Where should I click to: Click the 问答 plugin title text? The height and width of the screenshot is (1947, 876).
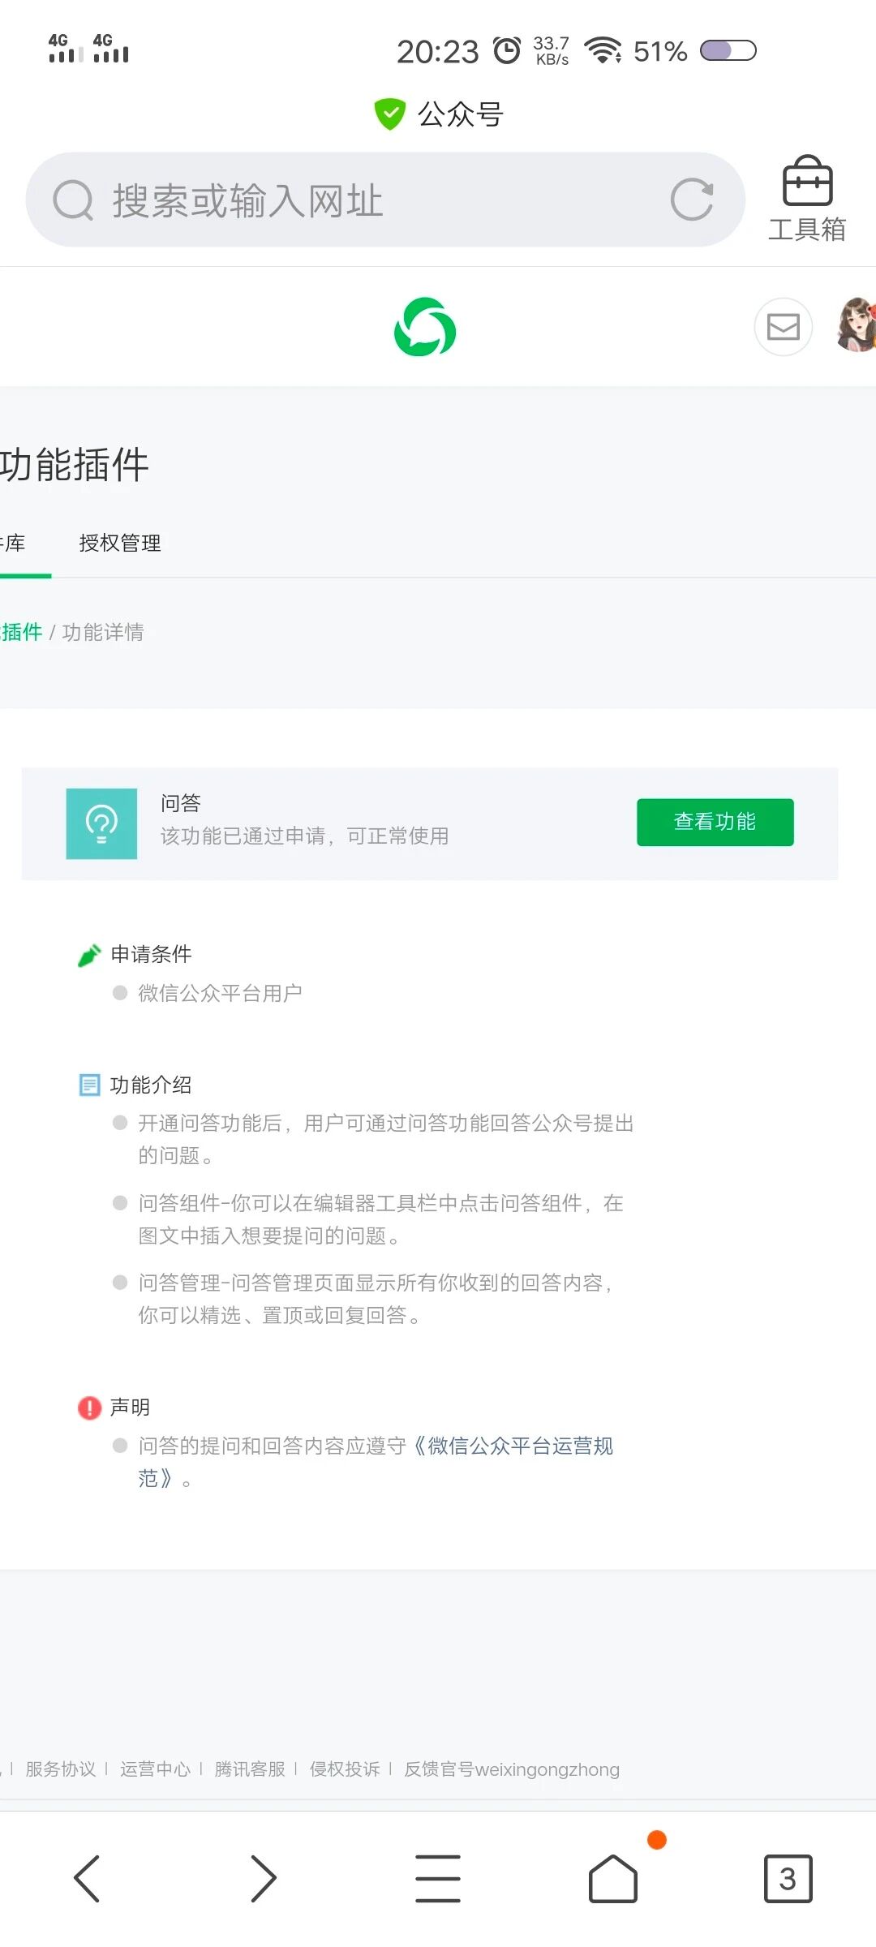click(x=181, y=803)
